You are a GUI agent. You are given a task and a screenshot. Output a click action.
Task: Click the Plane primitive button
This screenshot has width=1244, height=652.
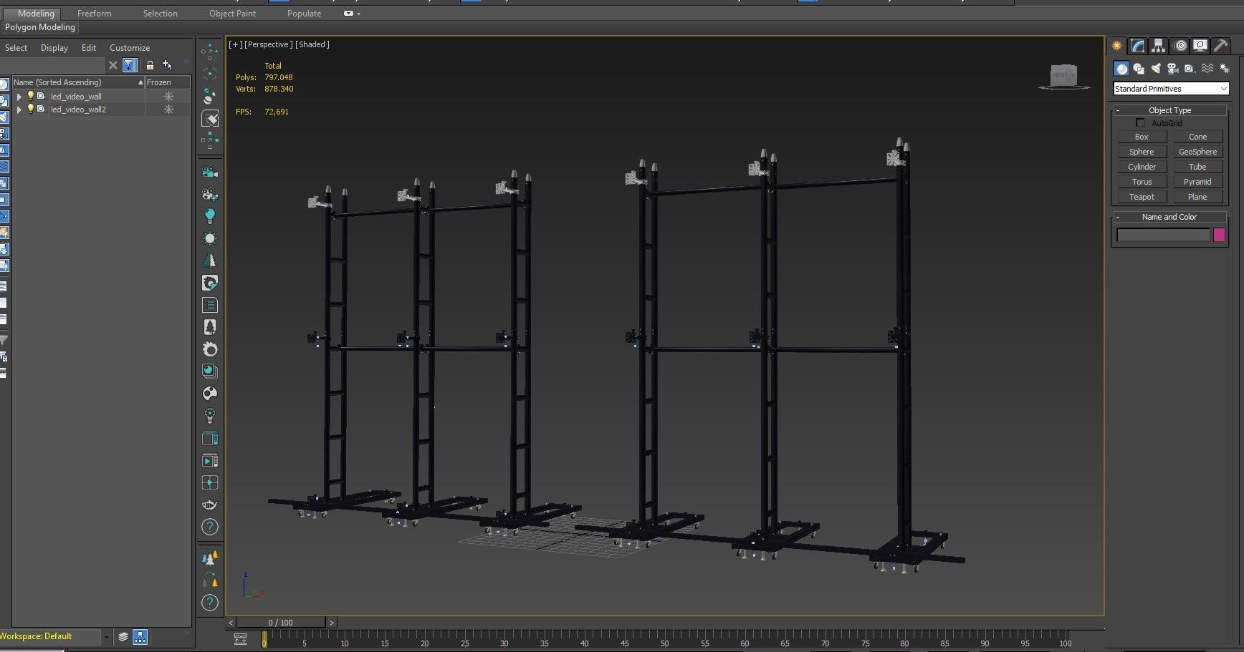pos(1197,197)
